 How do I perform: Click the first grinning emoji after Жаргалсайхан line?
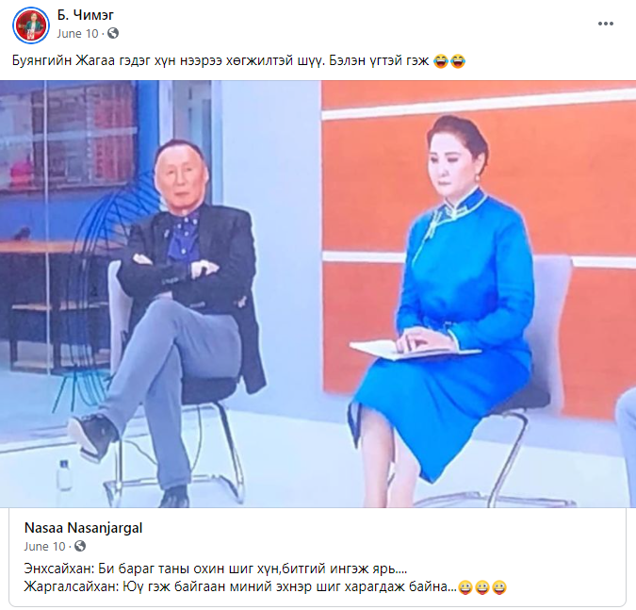[465, 587]
